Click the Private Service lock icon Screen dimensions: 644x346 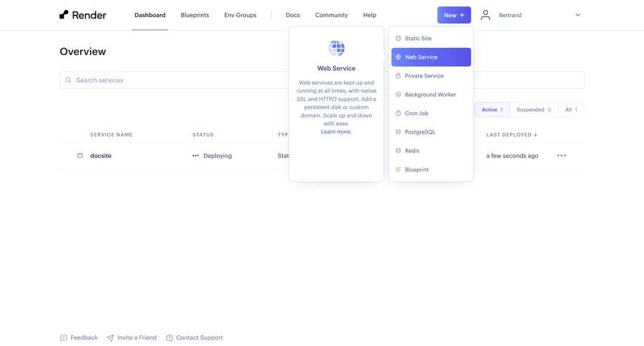coord(398,76)
